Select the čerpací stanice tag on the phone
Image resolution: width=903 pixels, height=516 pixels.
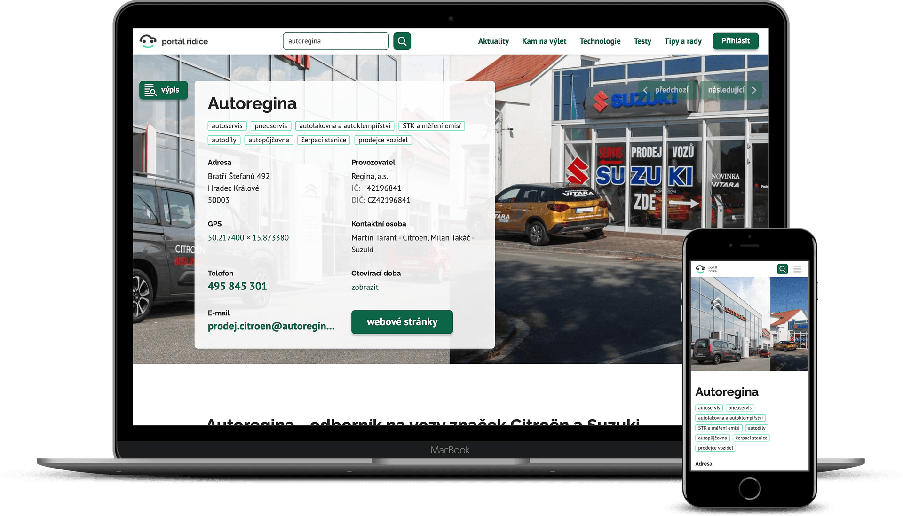[752, 438]
